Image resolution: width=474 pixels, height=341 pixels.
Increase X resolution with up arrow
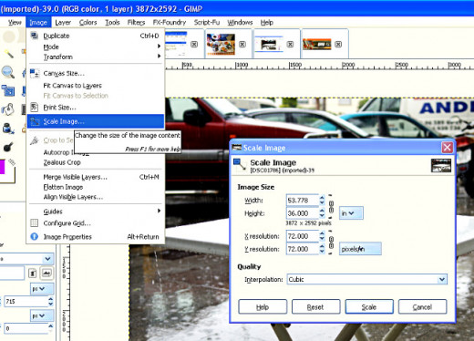pos(322,233)
